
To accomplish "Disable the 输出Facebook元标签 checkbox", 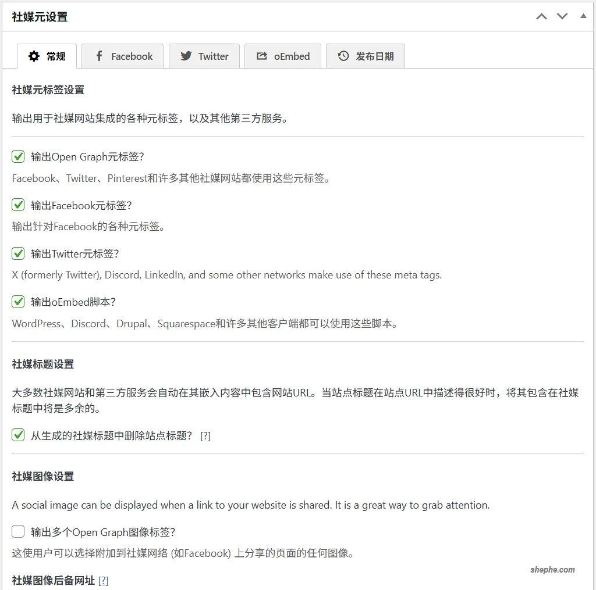I will click(x=17, y=205).
